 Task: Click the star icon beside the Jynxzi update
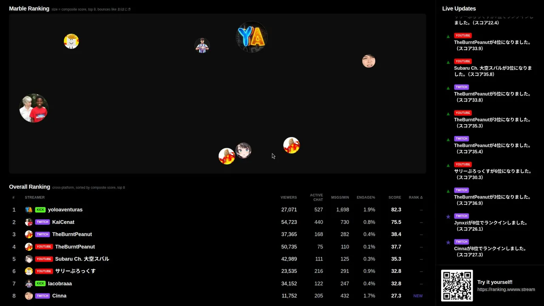pyautogui.click(x=448, y=217)
